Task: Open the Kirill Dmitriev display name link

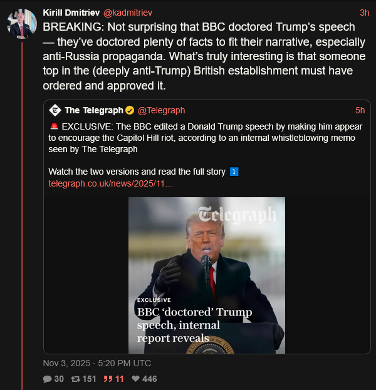Action: pyautogui.click(x=69, y=13)
